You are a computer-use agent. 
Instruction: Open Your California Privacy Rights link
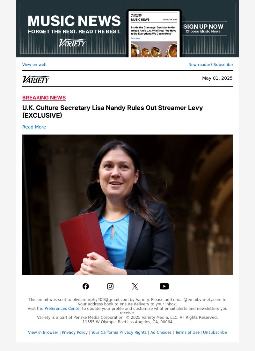point(119,333)
